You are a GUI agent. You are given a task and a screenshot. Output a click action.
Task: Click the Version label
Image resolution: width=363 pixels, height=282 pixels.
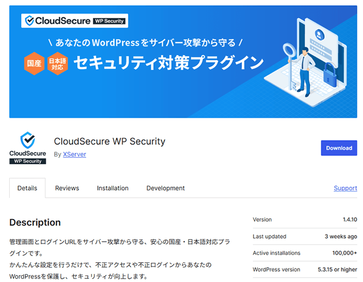point(262,220)
